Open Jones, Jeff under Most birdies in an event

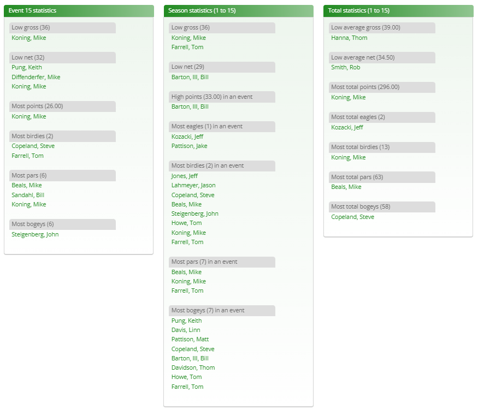(x=185, y=176)
